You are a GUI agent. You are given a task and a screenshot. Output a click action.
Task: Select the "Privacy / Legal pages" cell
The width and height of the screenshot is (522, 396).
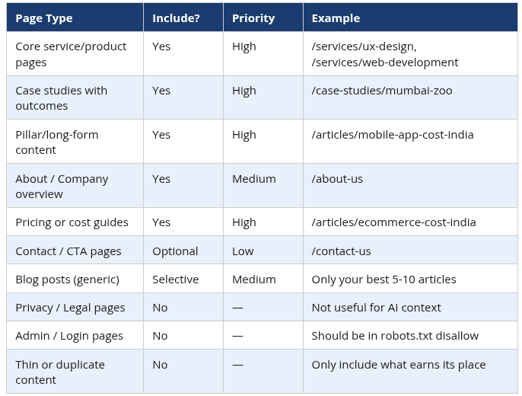click(70, 308)
